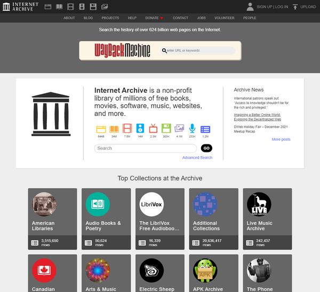Click the UPLOAD link
This screenshot has width=320, height=292.
tap(308, 7)
